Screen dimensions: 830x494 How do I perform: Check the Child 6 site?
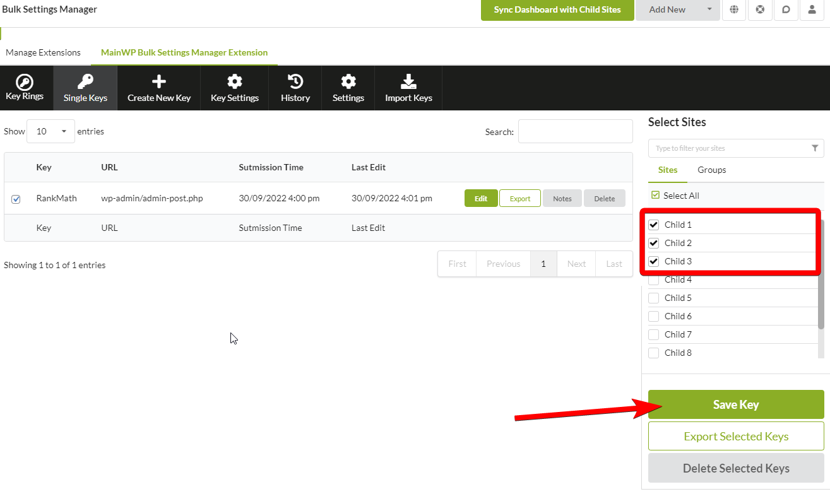pyautogui.click(x=654, y=316)
